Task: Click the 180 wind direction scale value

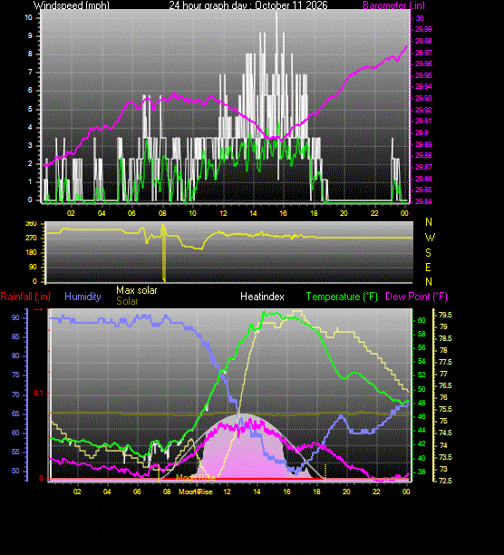Action: 31,252
